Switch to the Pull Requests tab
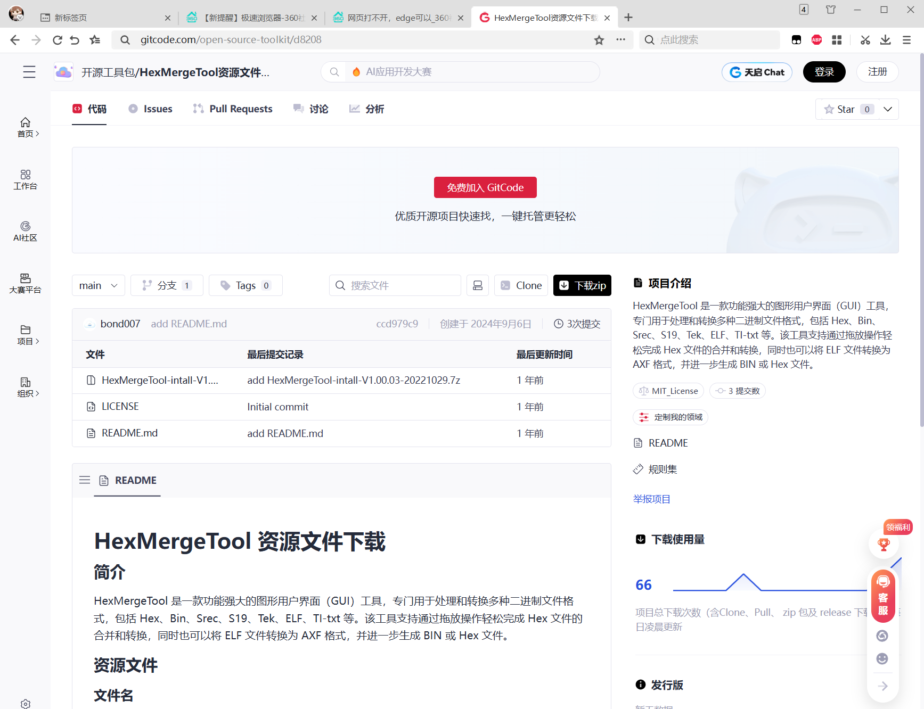 233,109
